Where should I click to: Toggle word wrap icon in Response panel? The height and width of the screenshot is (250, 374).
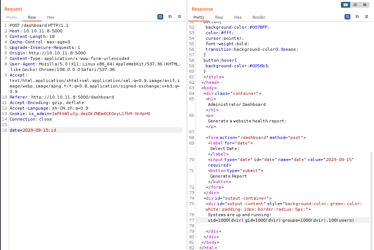[x=347, y=17]
